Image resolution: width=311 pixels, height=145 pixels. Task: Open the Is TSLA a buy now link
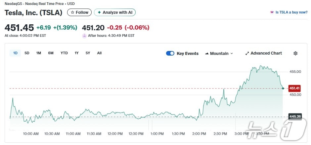[291, 12]
